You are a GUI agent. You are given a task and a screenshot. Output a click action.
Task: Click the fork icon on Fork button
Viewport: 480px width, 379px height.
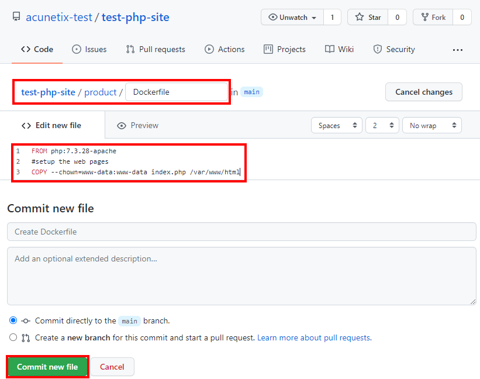pos(424,17)
